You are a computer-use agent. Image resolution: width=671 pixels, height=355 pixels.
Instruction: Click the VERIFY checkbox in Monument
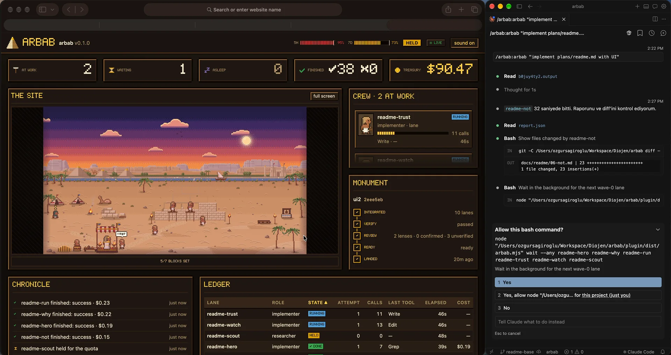pyautogui.click(x=357, y=224)
